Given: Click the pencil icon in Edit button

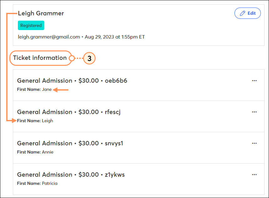Looking at the screenshot, I should tap(242, 13).
